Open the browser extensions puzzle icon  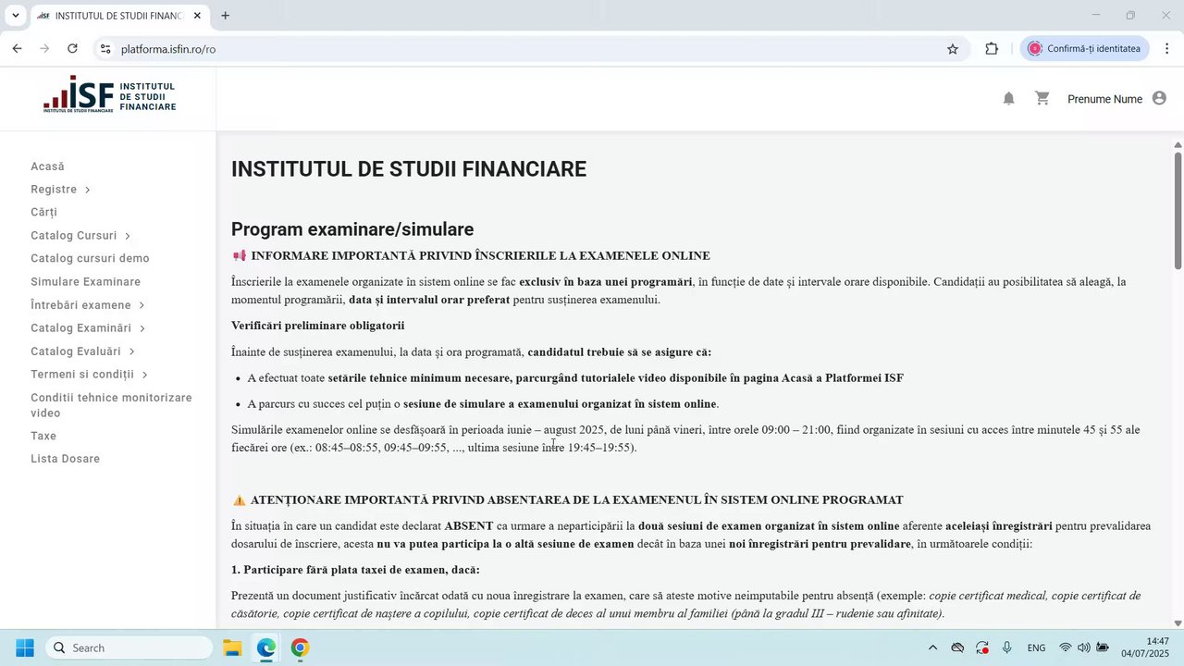point(992,49)
